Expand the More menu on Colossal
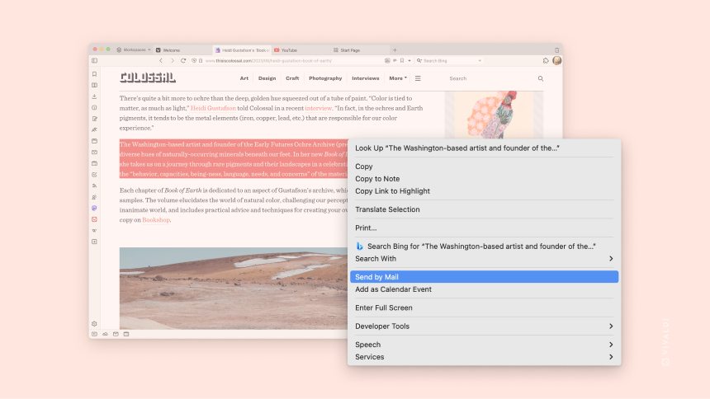The height and width of the screenshot is (399, 710). [x=398, y=78]
